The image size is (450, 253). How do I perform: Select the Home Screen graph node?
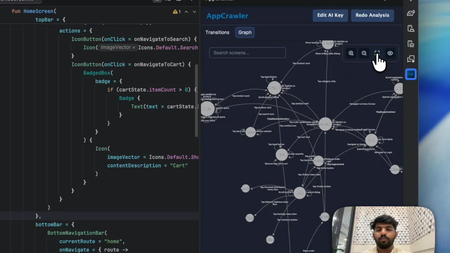coord(325,124)
